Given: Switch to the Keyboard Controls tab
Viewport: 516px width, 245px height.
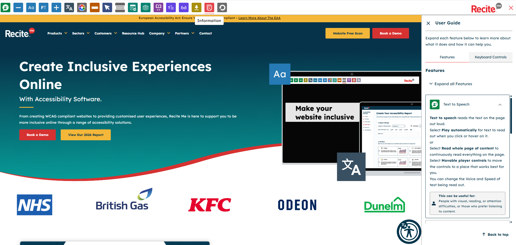Looking at the screenshot, I should click(x=490, y=57).
